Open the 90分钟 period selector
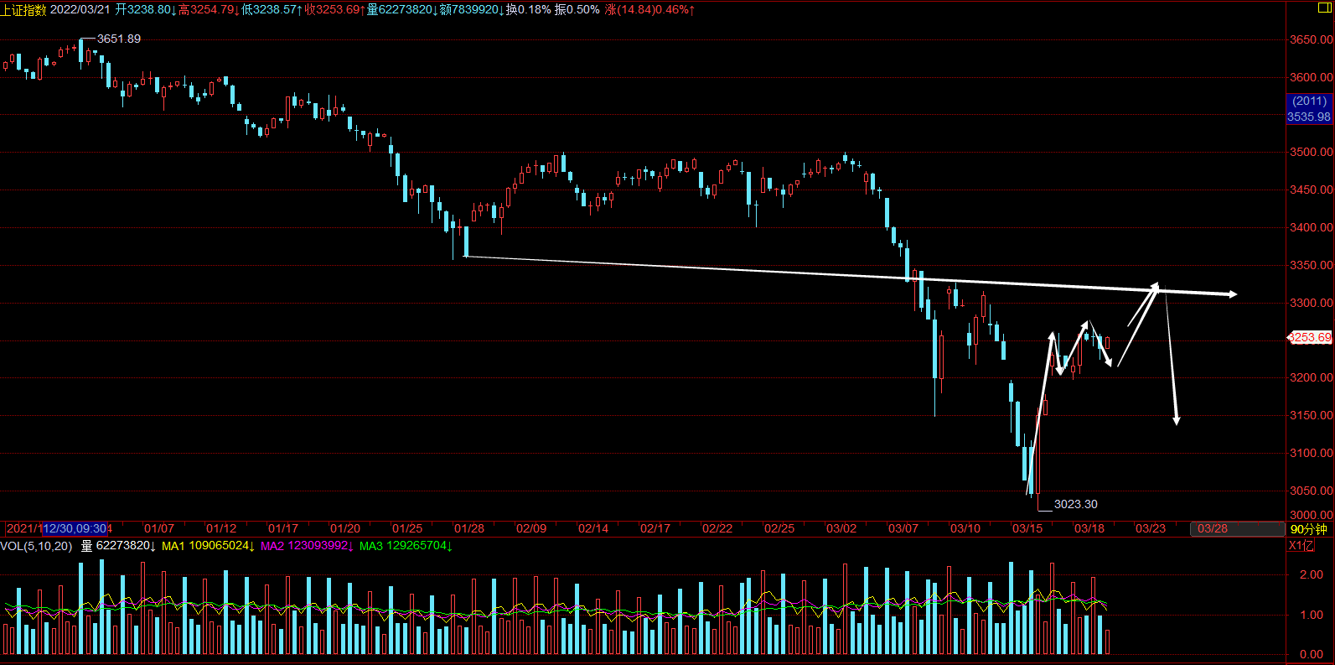The width and height of the screenshot is (1335, 665). point(1309,529)
